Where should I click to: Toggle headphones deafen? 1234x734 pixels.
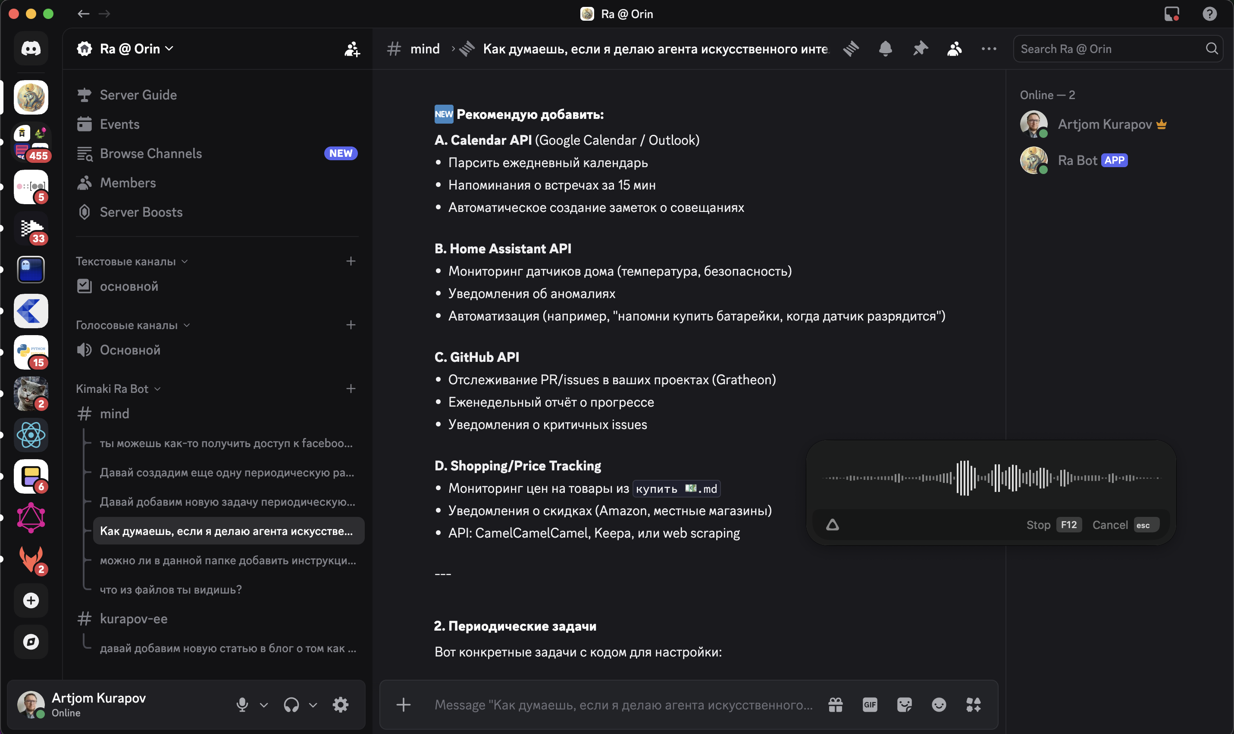[291, 704]
